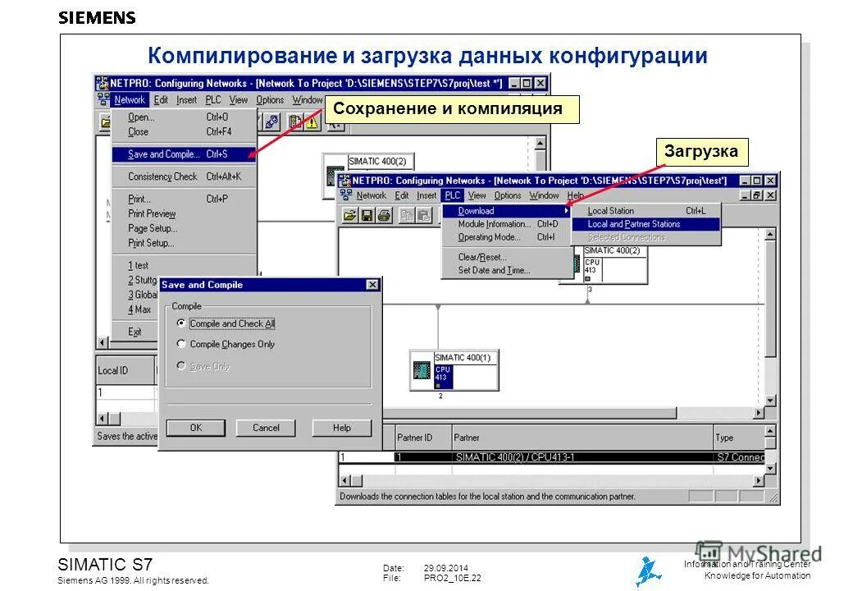Image resolution: width=853 pixels, height=591 pixels.
Task: Click scroll left arrow of front connection table
Action: pos(344,480)
